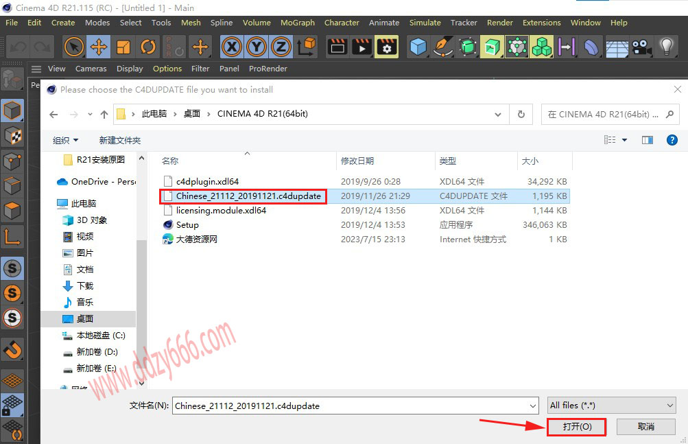Enable the Snap magnet icon

coord(12,350)
